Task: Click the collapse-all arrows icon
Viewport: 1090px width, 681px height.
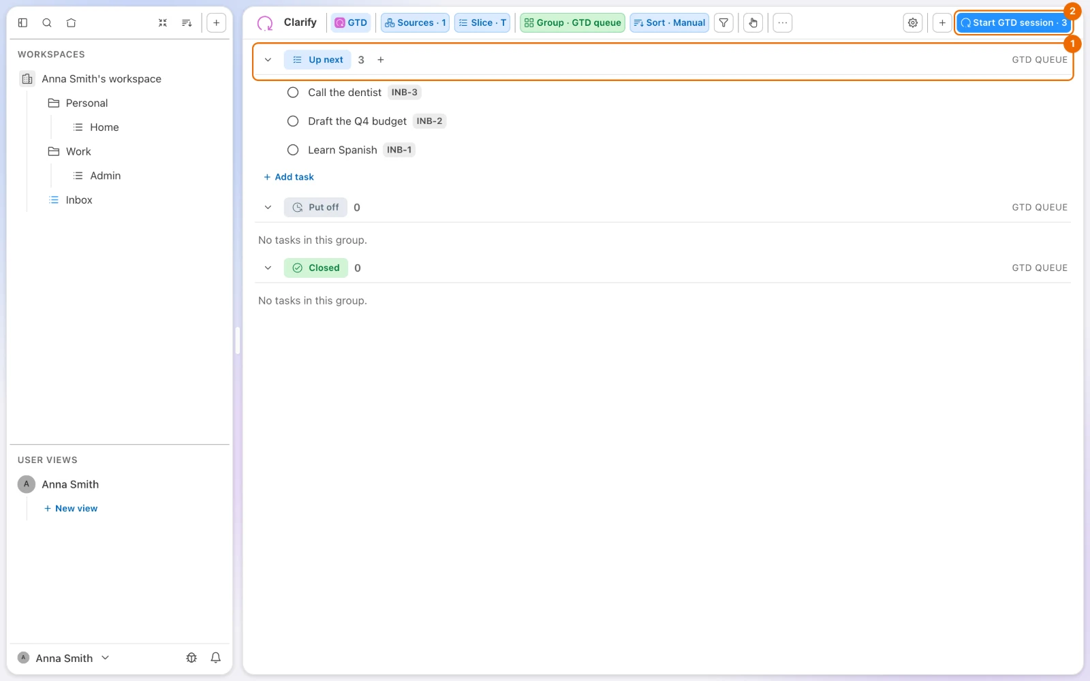Action: [163, 22]
